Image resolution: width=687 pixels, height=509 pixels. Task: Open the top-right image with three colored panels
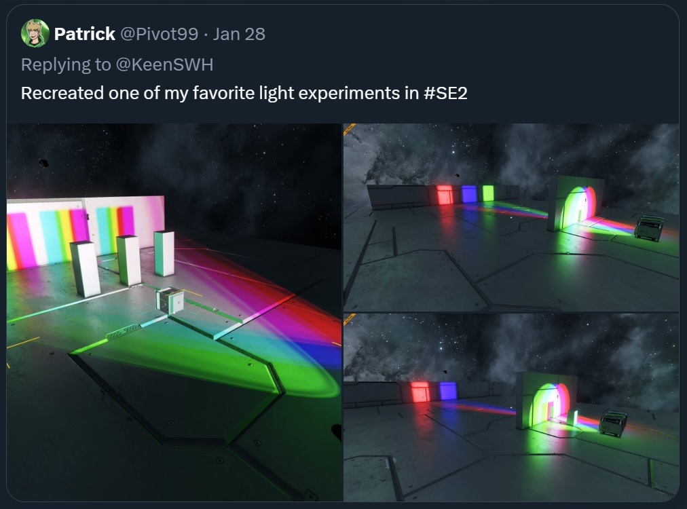point(511,218)
